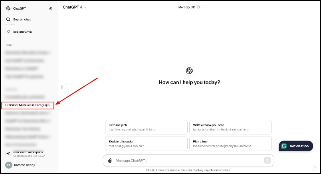Click the help icon bottom right corner
Screen dimensions: 321x174
[x=315, y=168]
